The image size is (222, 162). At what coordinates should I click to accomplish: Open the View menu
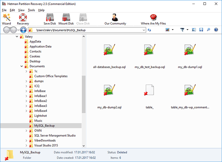coord(21,10)
